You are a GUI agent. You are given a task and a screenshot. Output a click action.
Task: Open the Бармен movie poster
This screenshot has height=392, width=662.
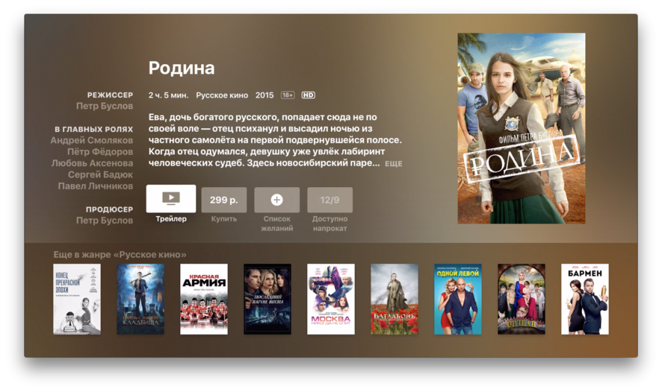[x=585, y=299]
